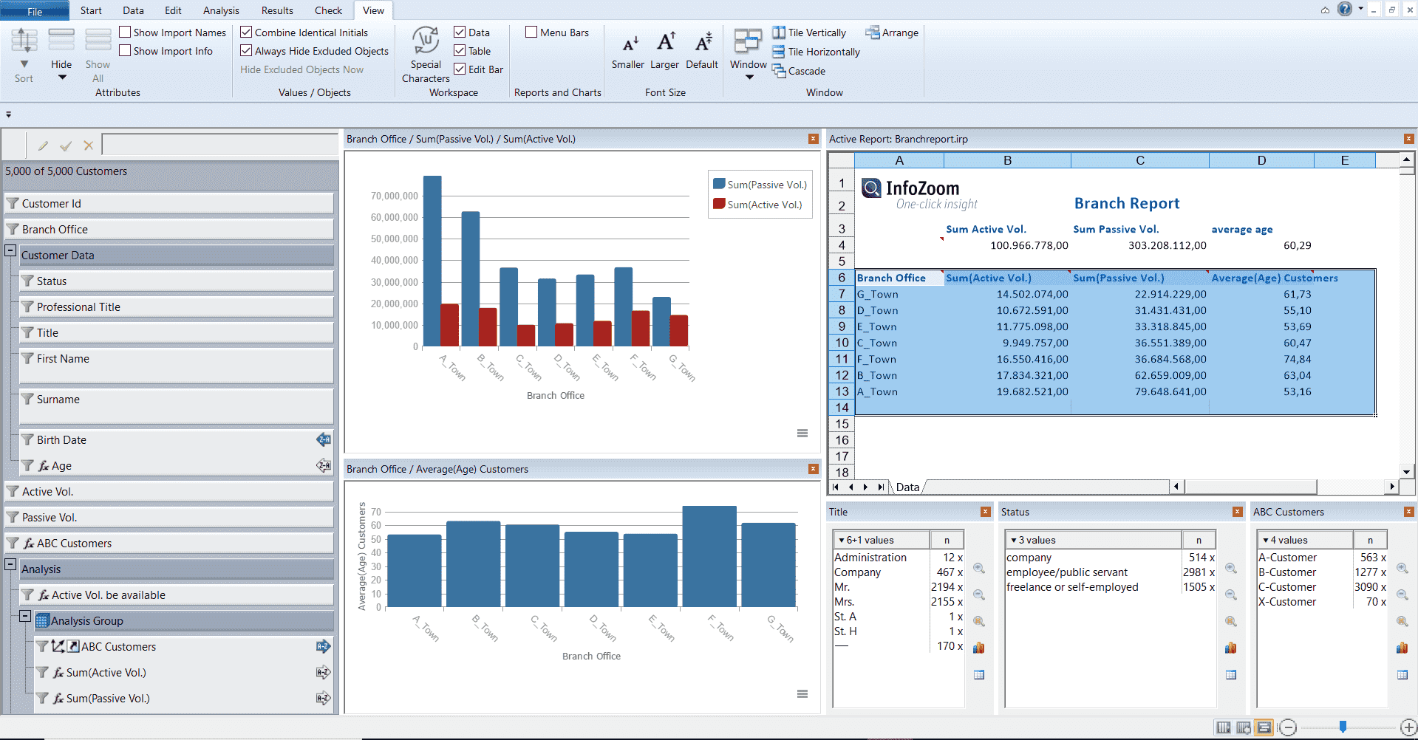This screenshot has width=1418, height=740.
Task: Click the zoom slider handle in status bar
Action: pyautogui.click(x=1343, y=727)
